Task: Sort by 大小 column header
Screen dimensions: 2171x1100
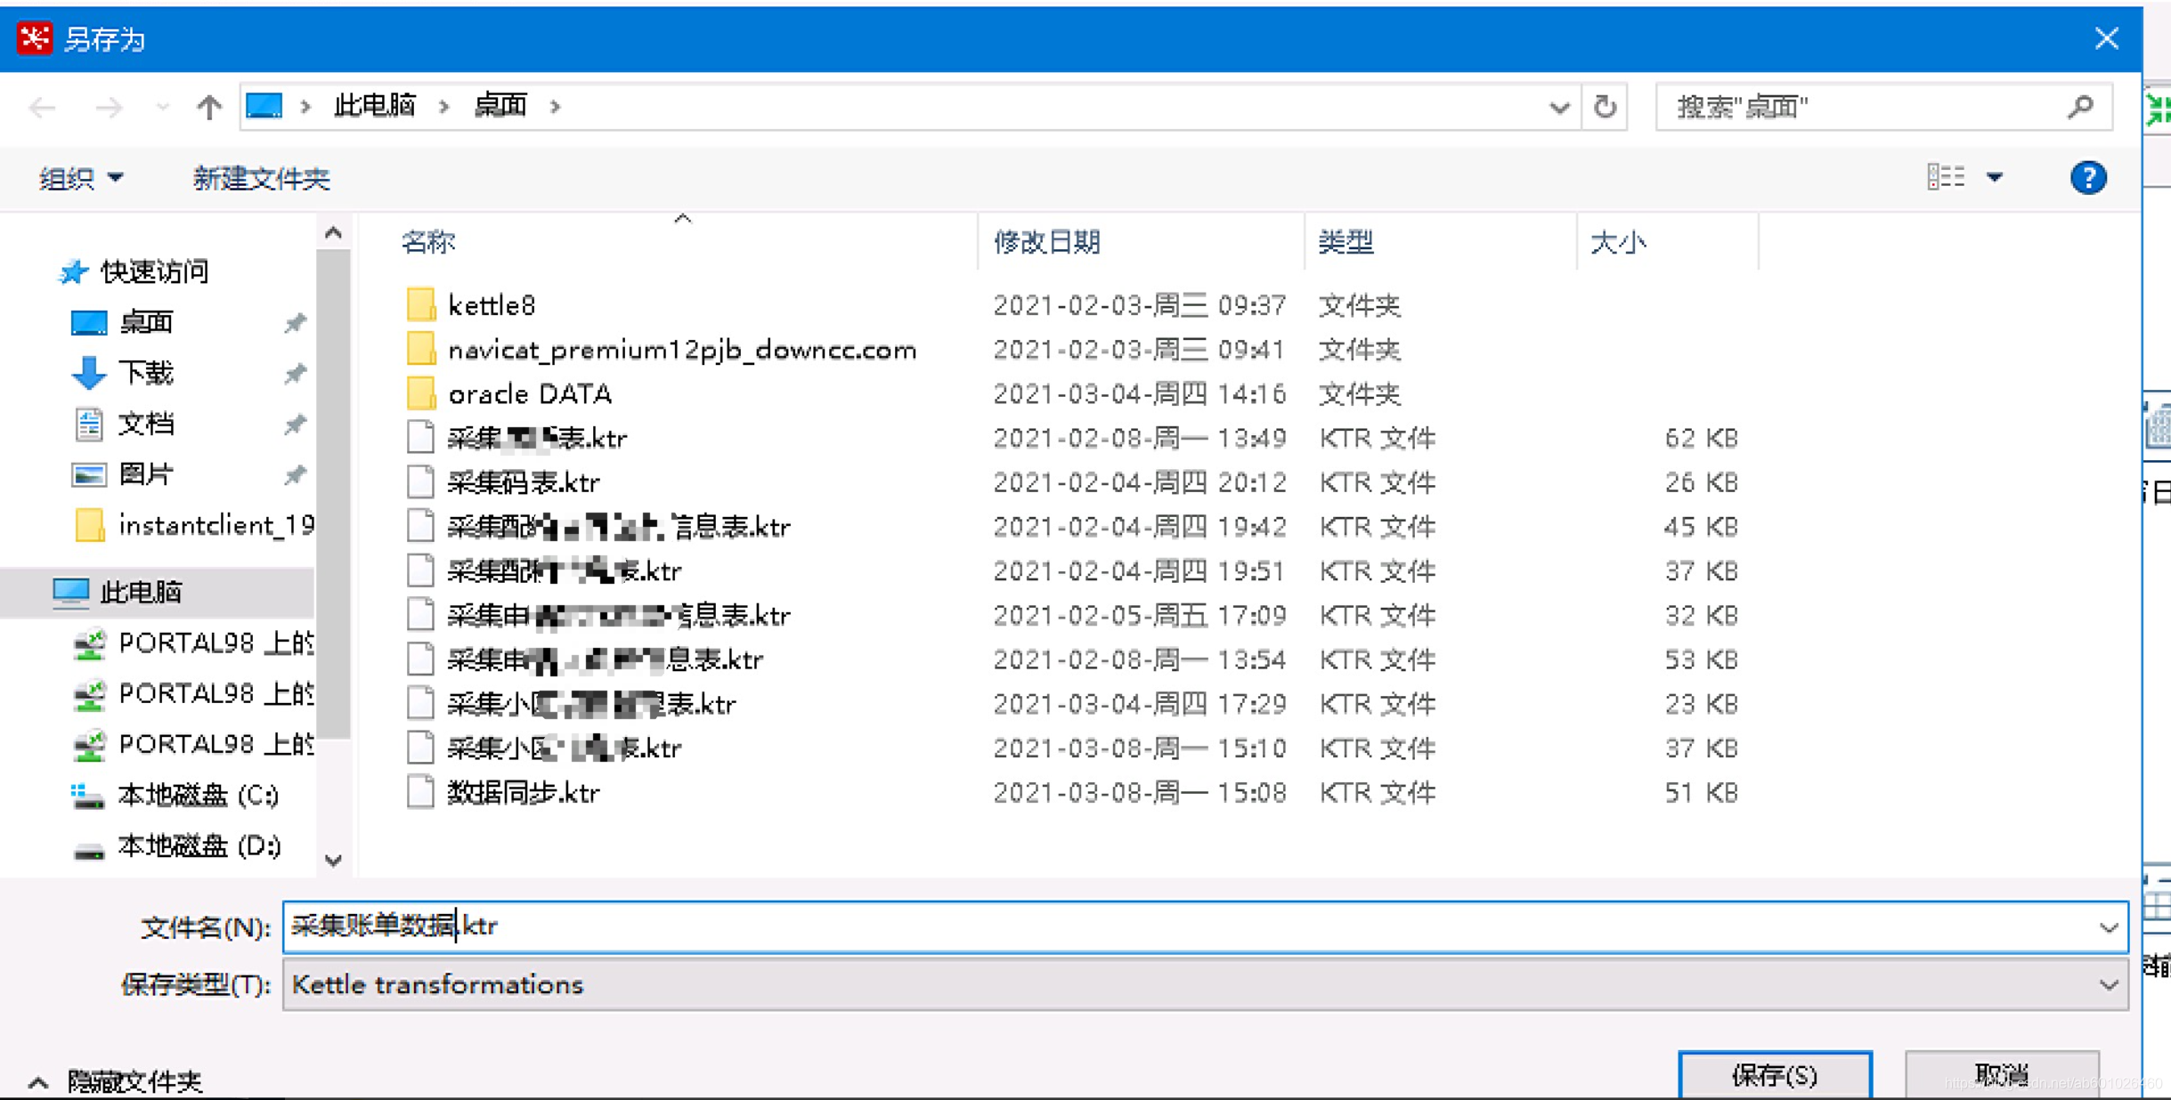Action: (1618, 242)
